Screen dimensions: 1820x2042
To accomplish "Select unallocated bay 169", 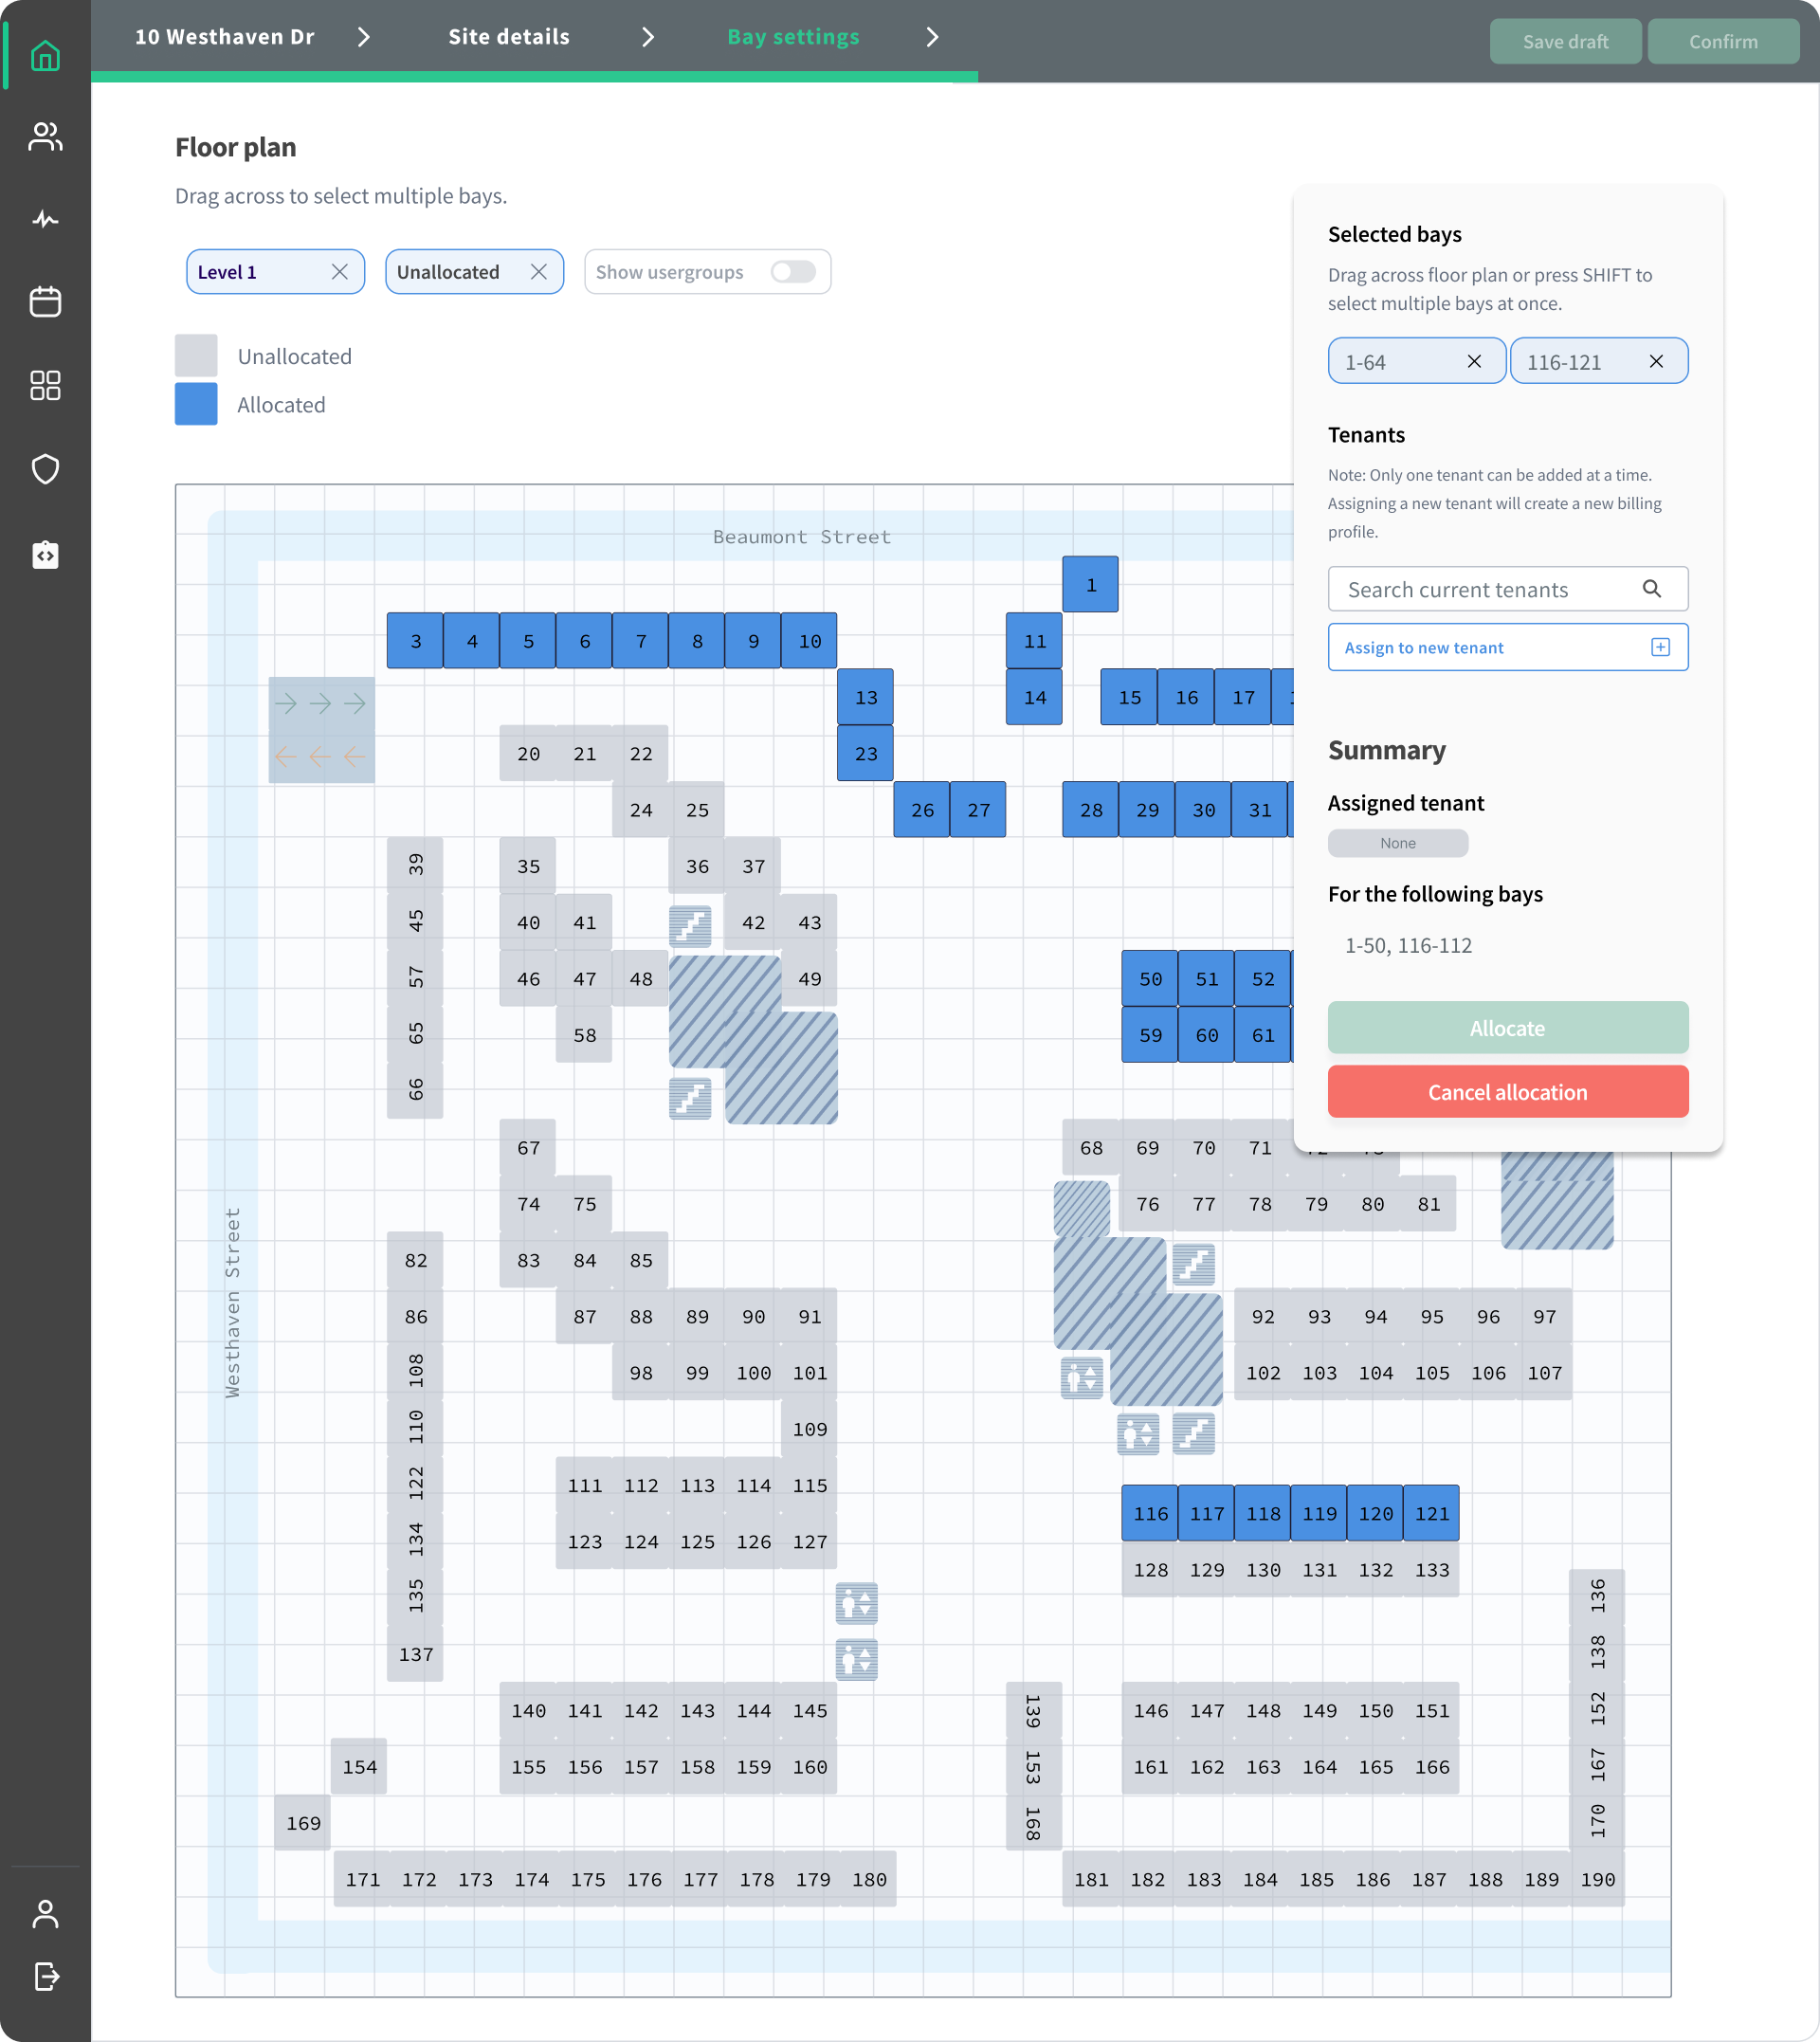I will tap(303, 1823).
